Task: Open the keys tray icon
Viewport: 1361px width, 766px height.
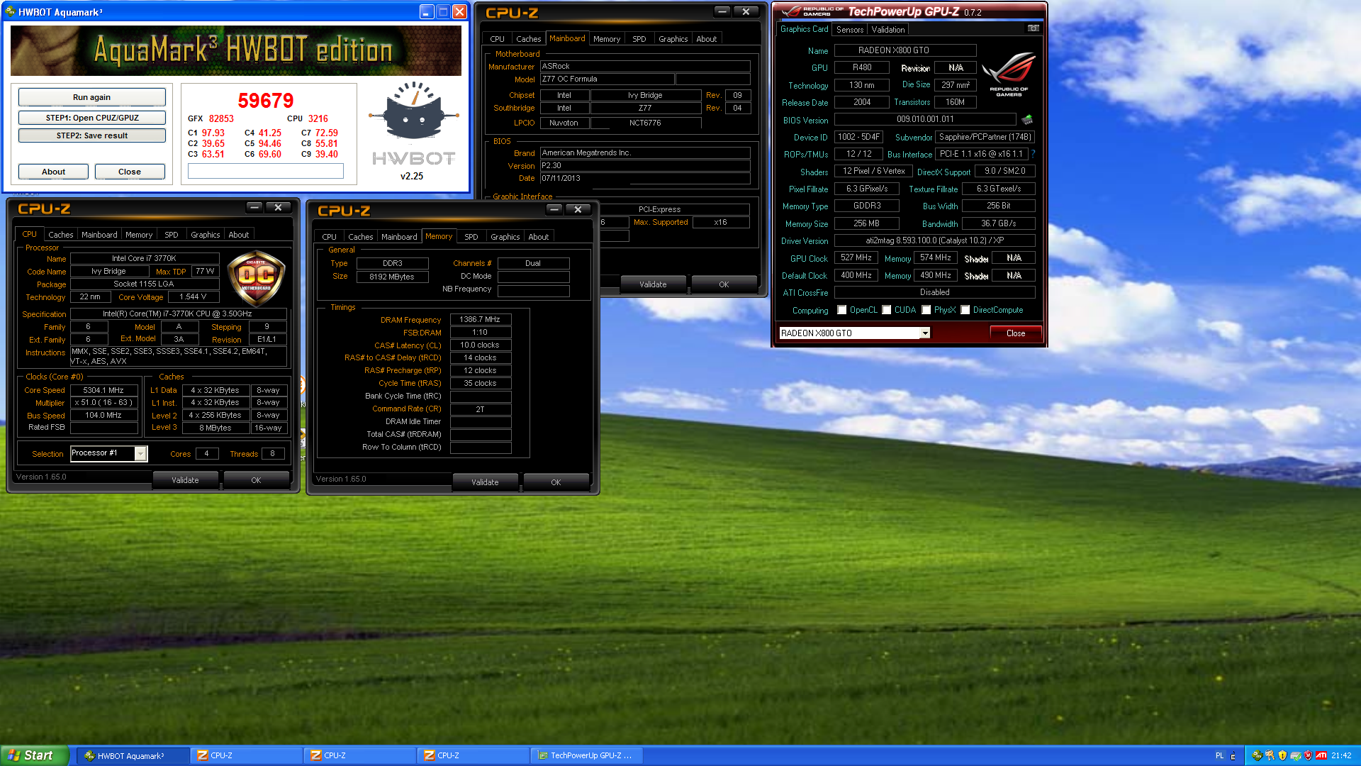Action: (1270, 755)
